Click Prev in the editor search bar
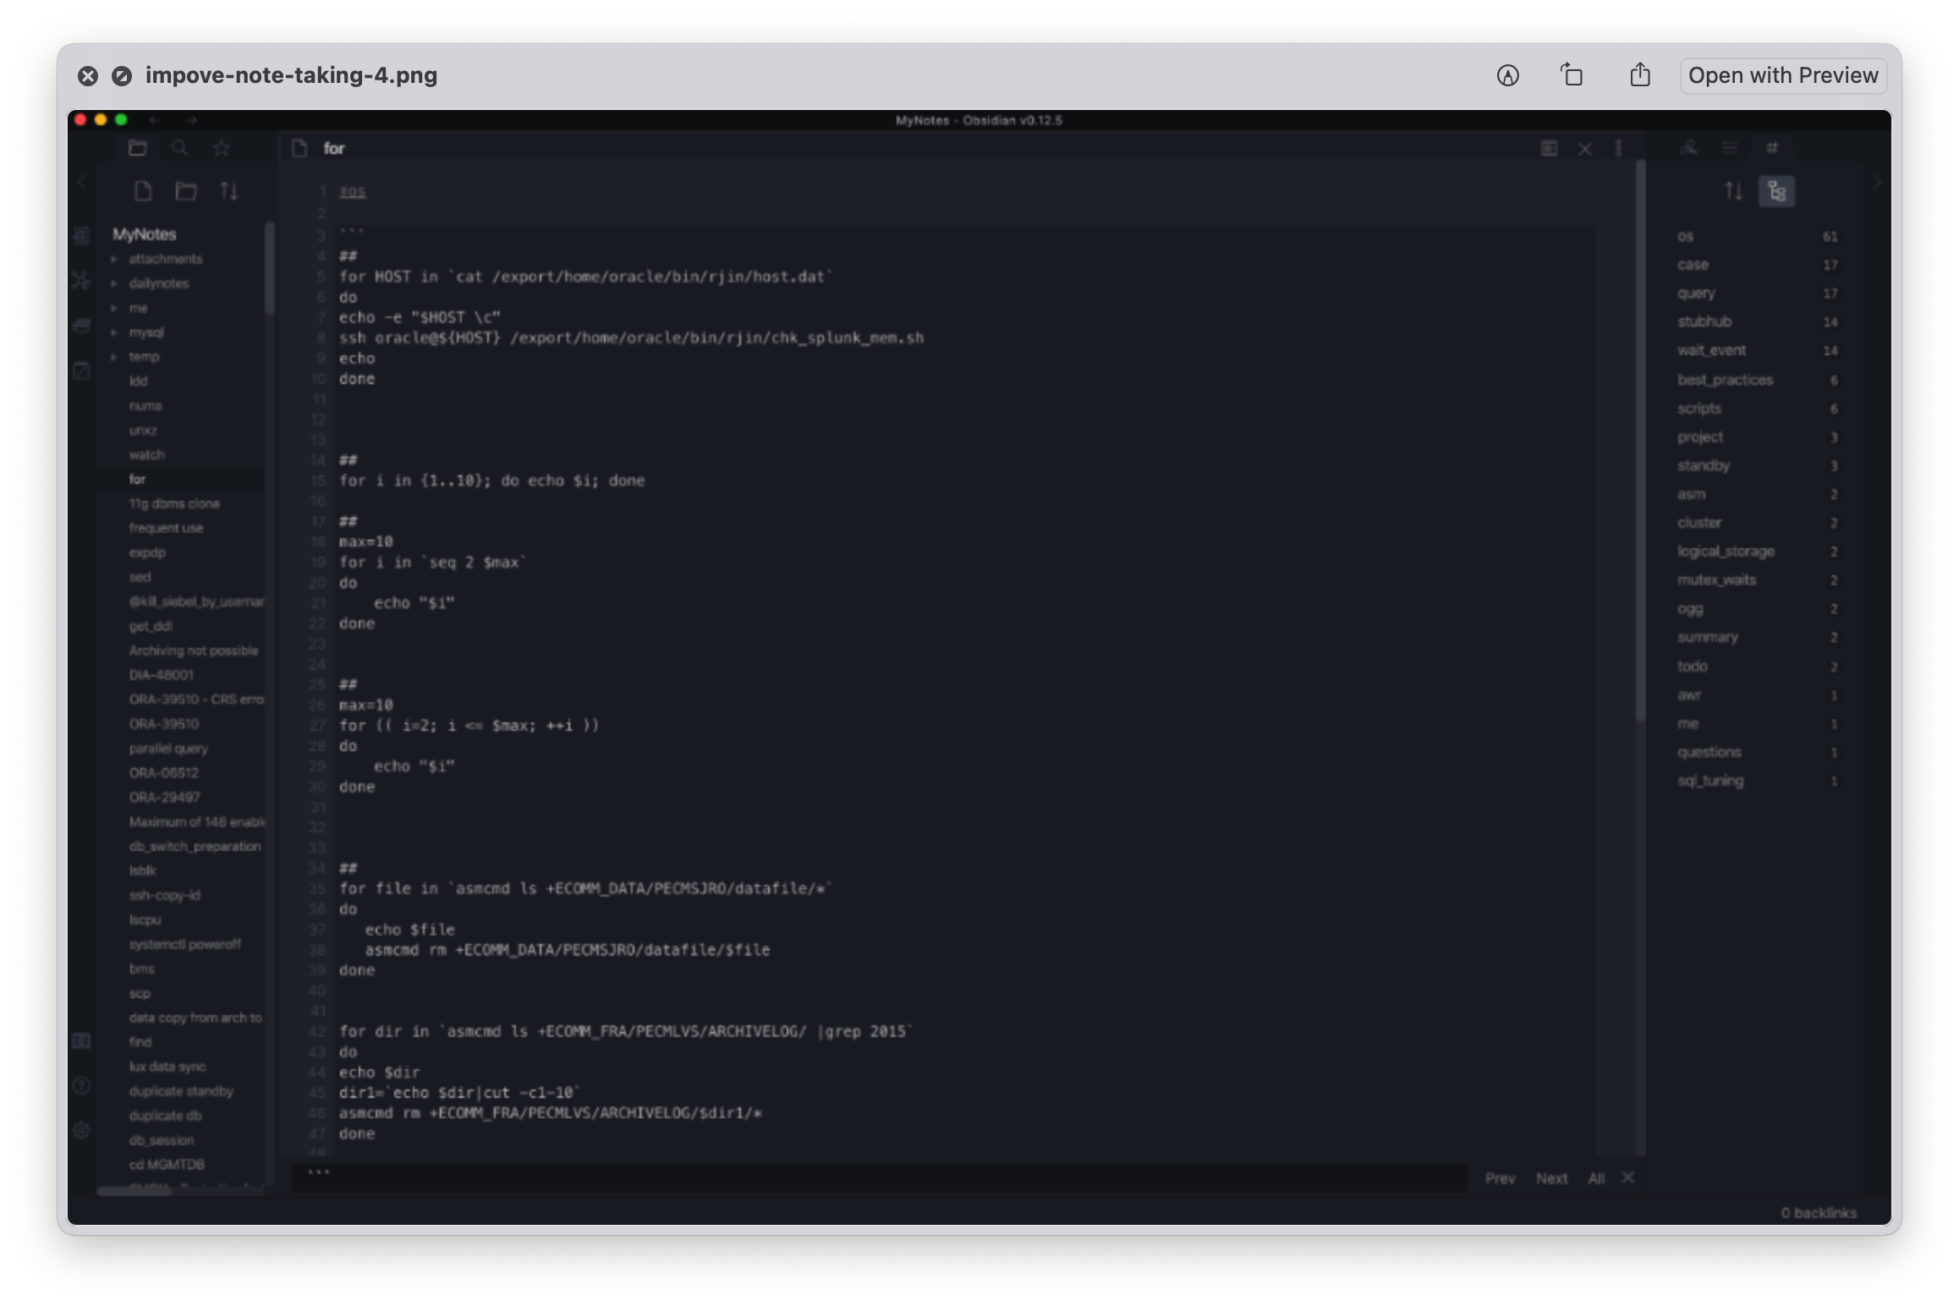The image size is (1959, 1306). tap(1501, 1178)
